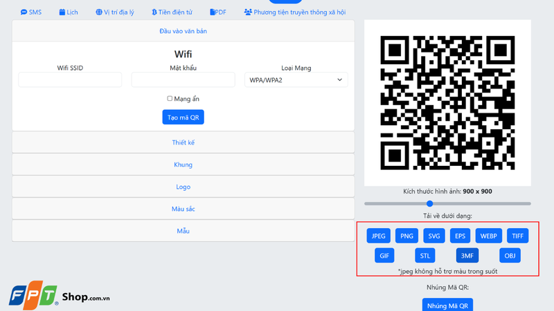Click into the Mật khẩu password field

(183, 79)
